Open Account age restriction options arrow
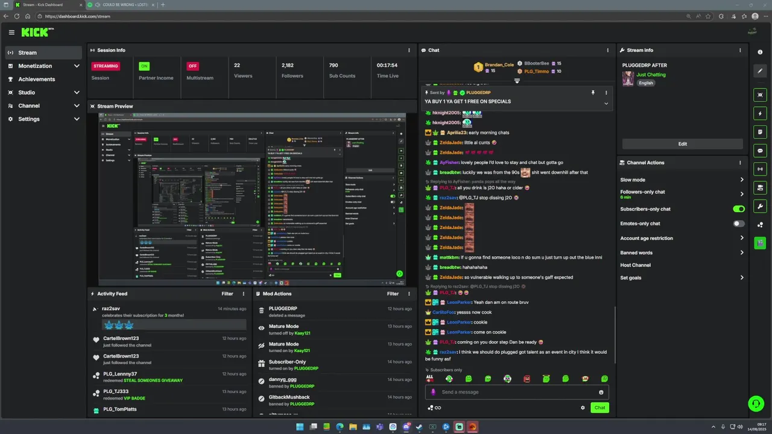The image size is (772, 434). [x=742, y=238]
